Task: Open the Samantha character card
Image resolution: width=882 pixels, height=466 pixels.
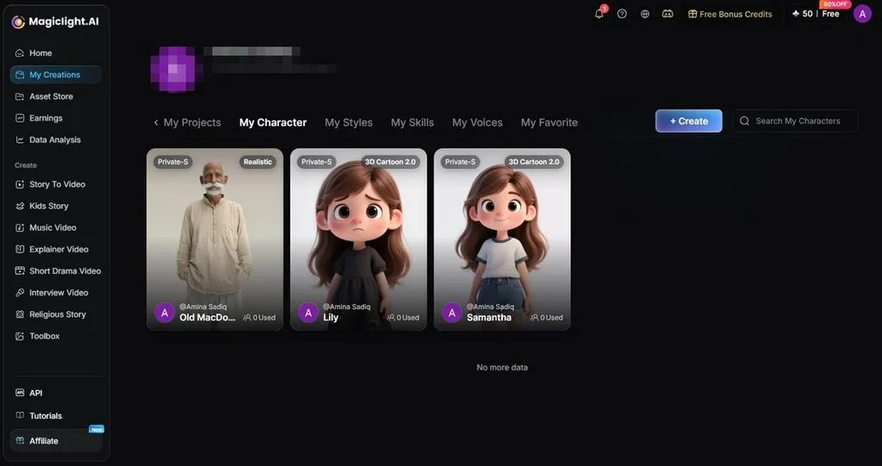Action: [502, 239]
